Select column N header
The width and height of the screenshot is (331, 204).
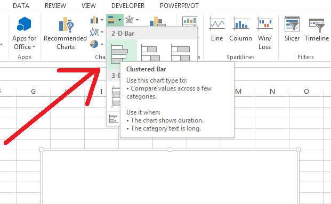pos(272,91)
